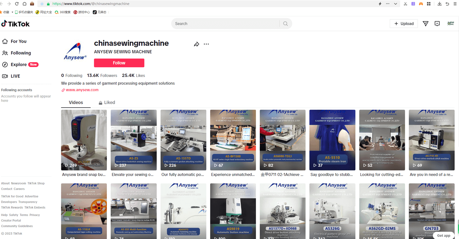Viewport: 459px width, 239px height.
Task: Open the AS-110LR tape cutting video
Action: 84,211
